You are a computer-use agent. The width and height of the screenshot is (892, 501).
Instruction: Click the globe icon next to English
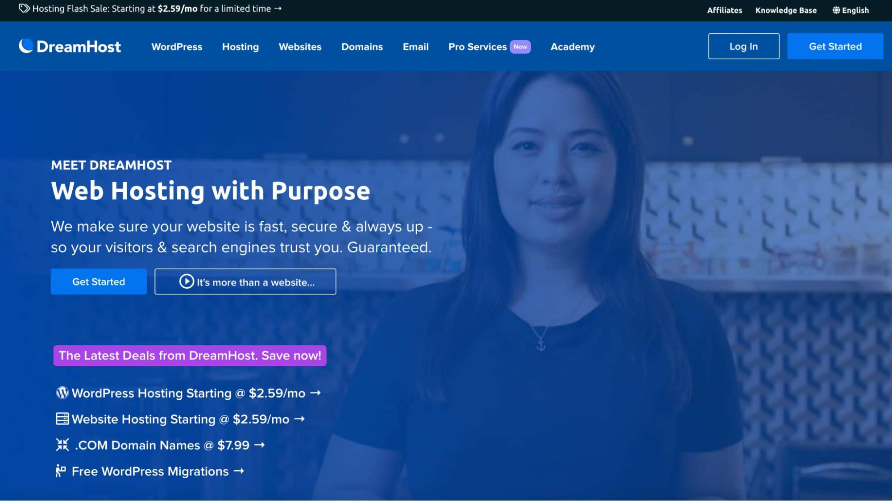[836, 10]
